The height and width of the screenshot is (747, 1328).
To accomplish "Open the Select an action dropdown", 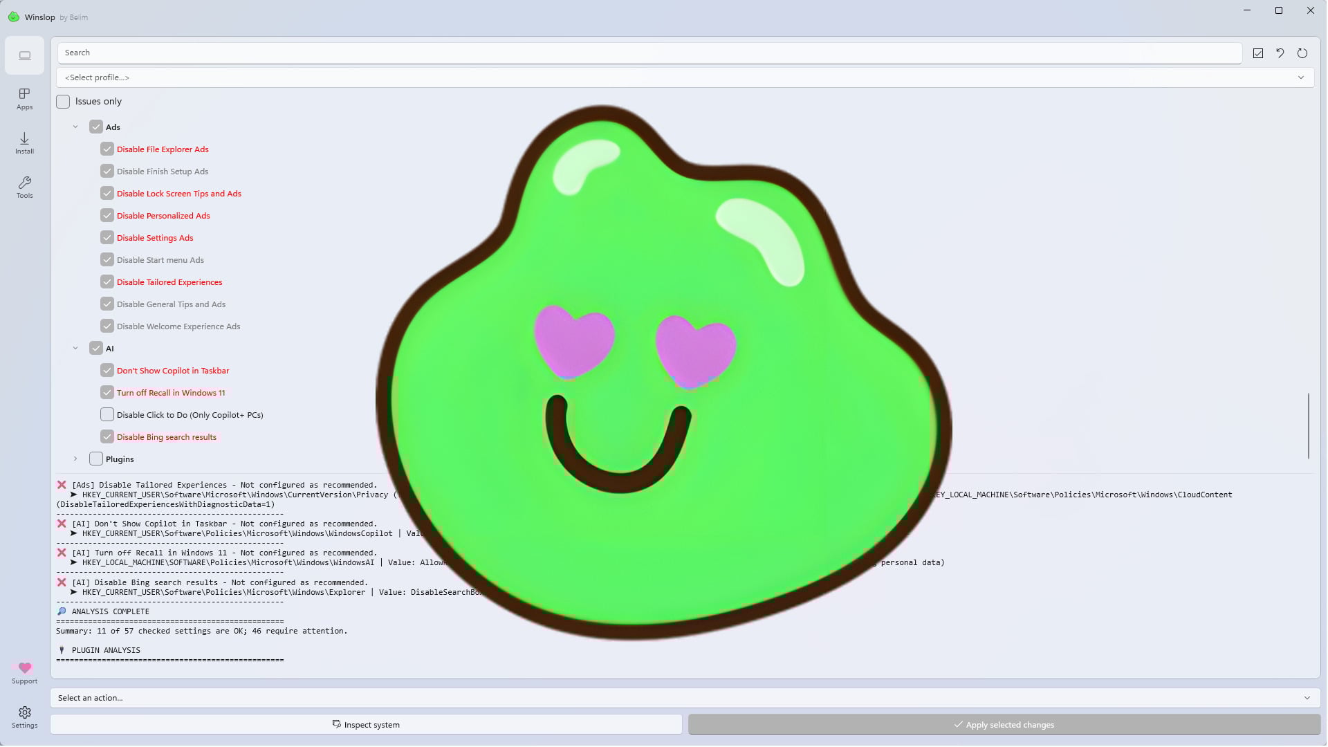I will tap(685, 698).
